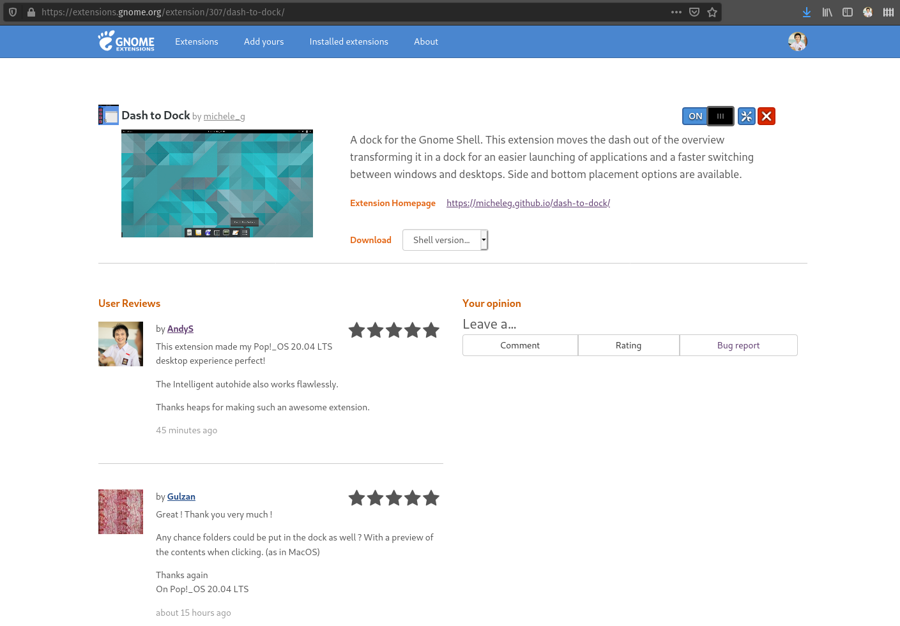Bookmark this page with star icon
This screenshot has height=626, width=900.
click(712, 12)
